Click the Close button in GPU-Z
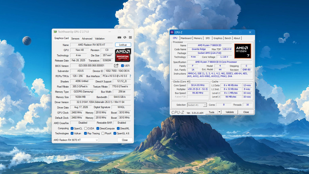The width and height of the screenshot is (309, 174). pos(124,140)
